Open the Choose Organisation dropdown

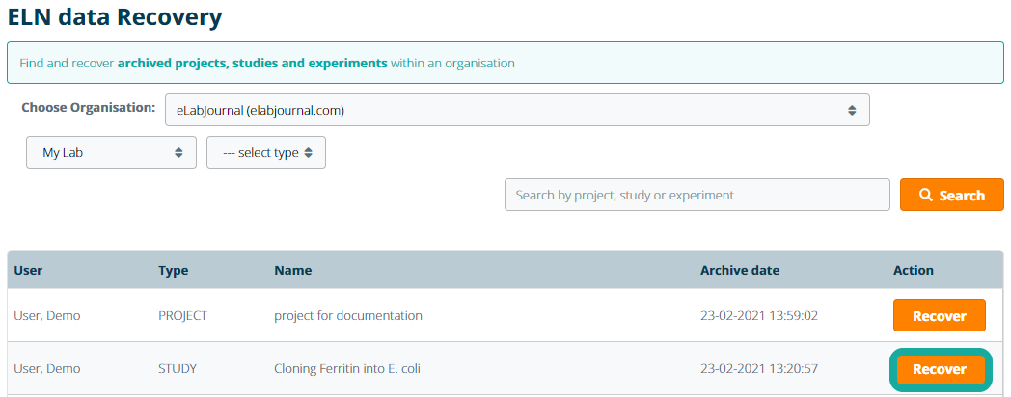tap(517, 111)
